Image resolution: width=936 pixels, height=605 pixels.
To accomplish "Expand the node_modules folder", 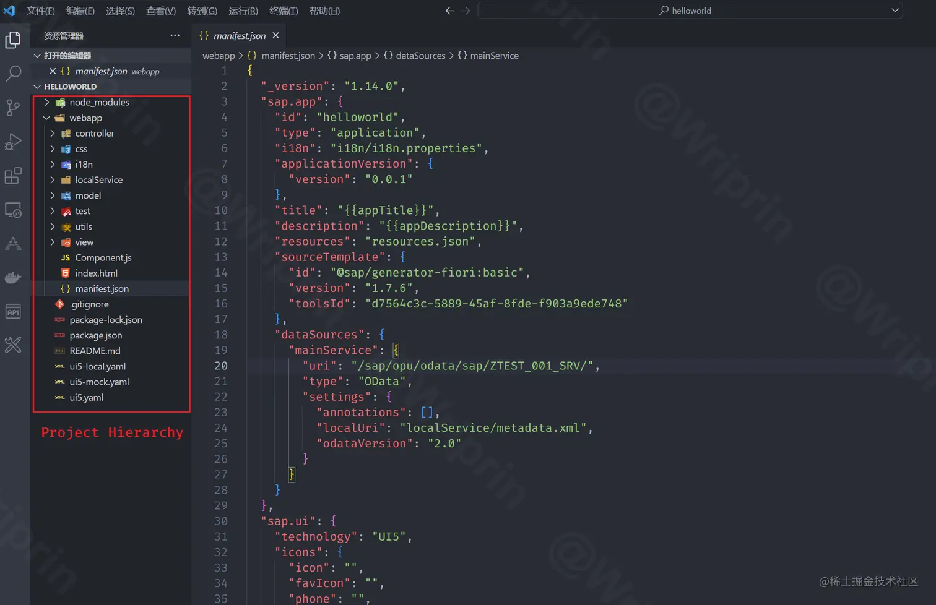I will (x=53, y=102).
